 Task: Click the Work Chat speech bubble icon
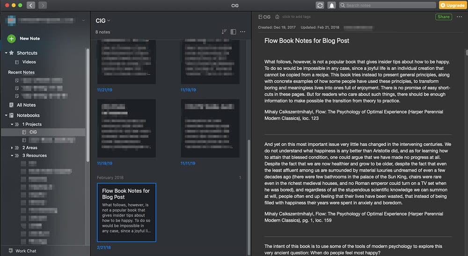[10, 251]
